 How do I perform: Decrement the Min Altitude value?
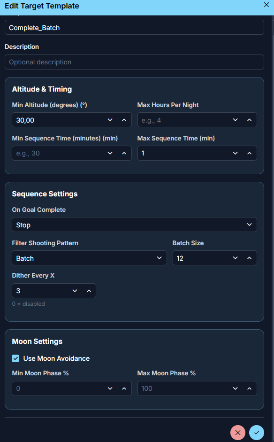pyautogui.click(x=110, y=120)
